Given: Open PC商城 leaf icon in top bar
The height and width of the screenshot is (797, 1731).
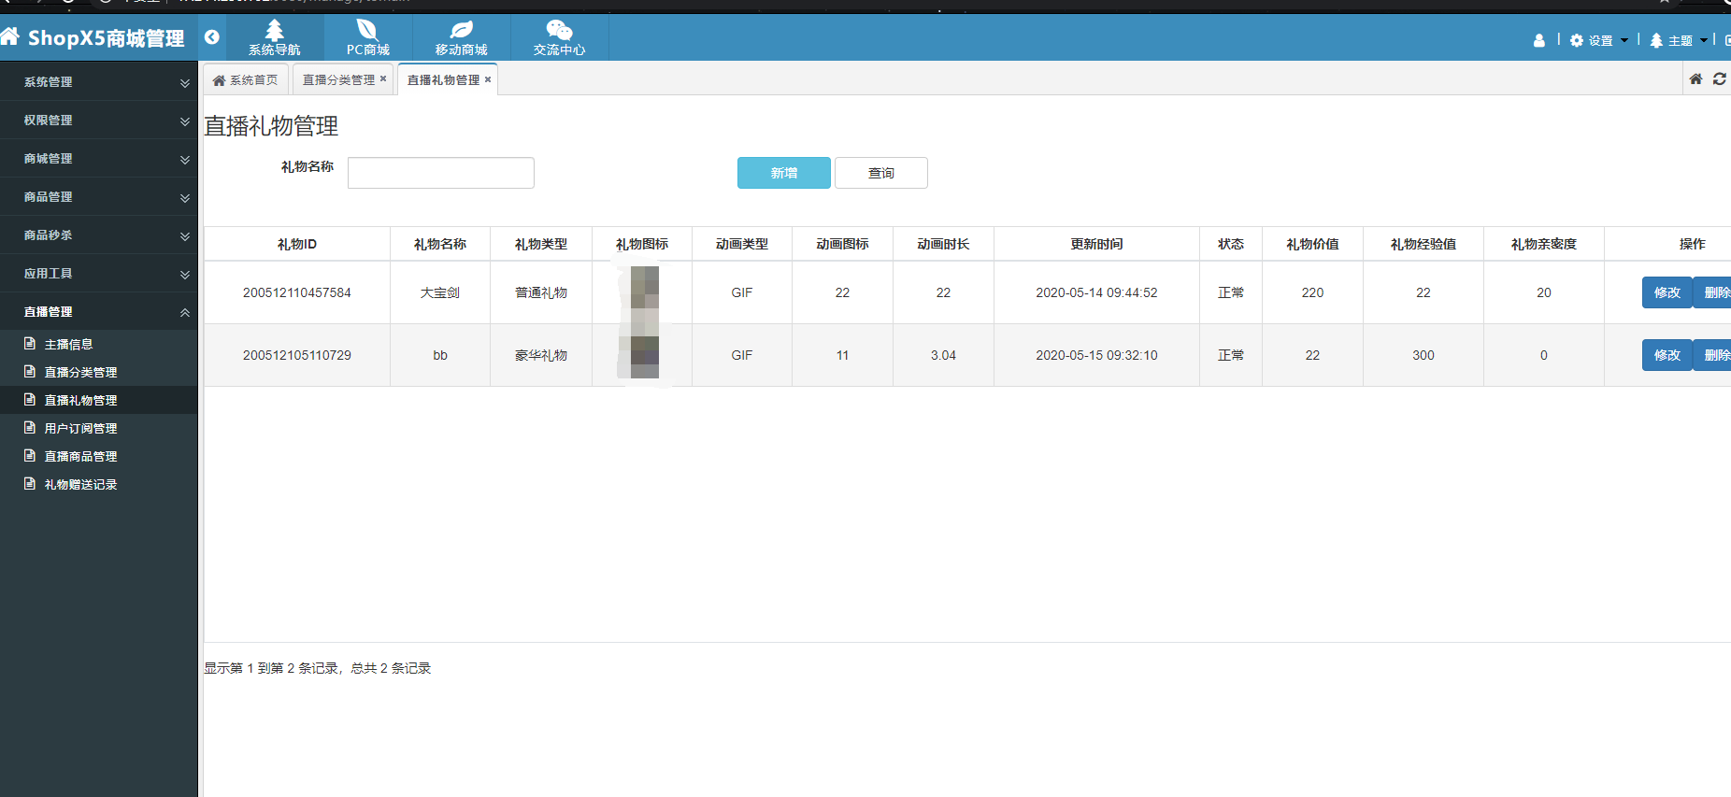Looking at the screenshot, I should 367,29.
